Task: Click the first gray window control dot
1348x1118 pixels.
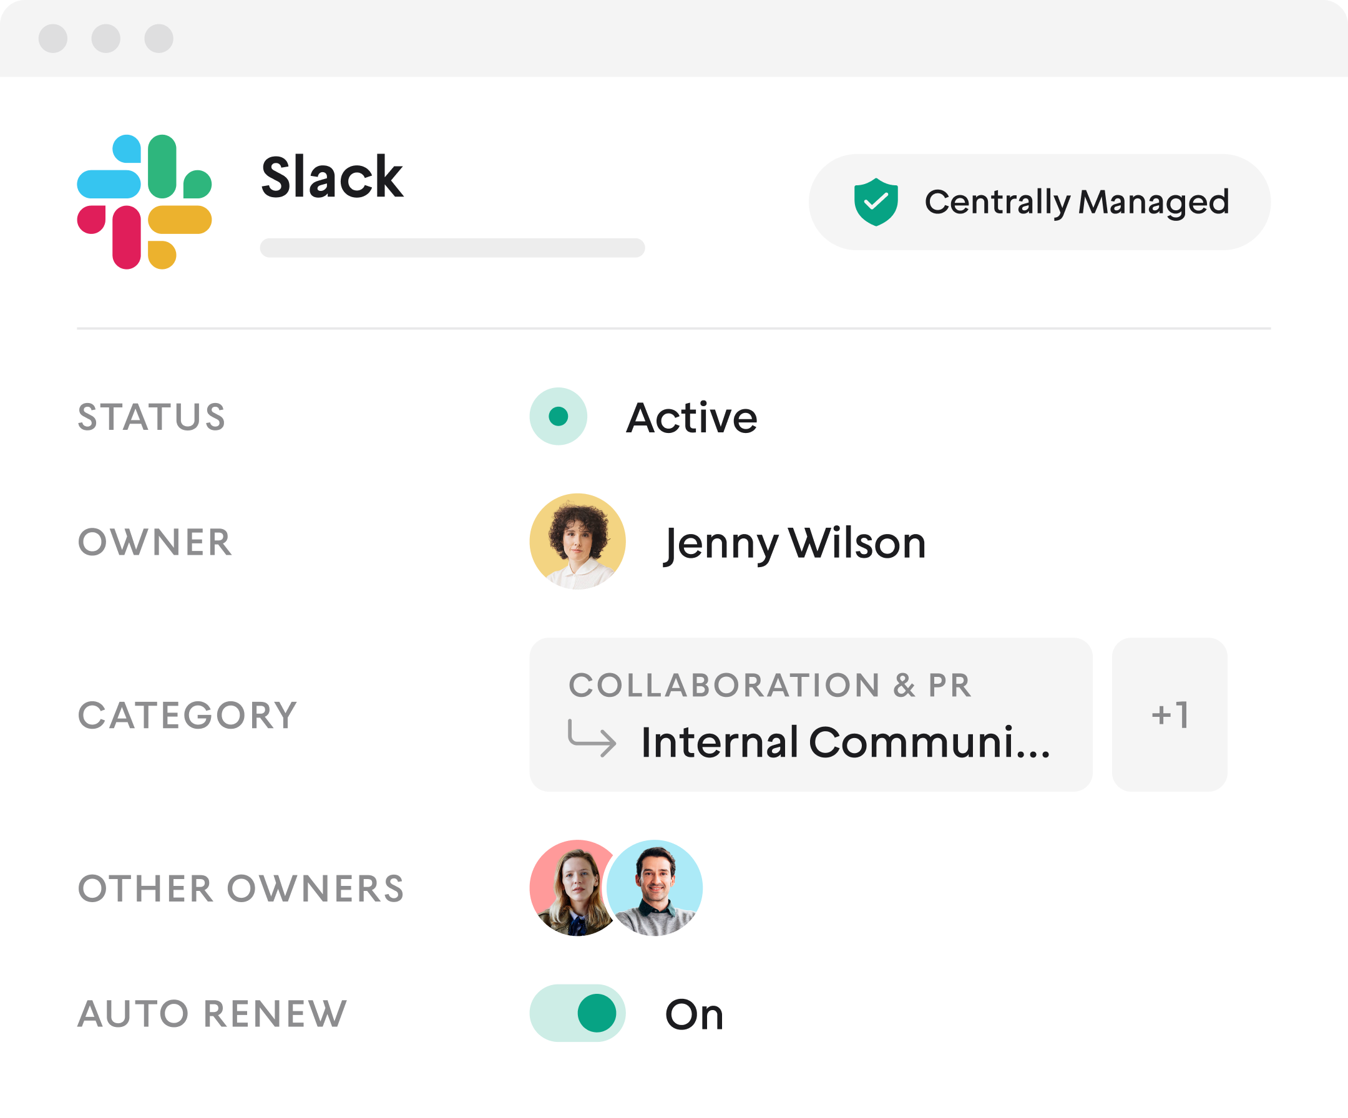Action: click(x=53, y=39)
